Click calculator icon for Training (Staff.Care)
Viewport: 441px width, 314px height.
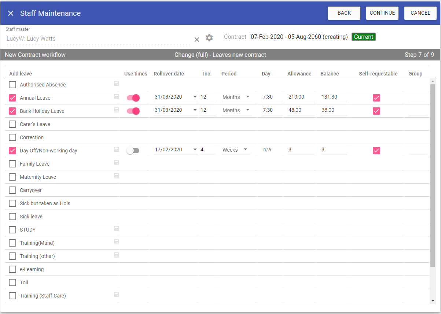[x=117, y=295]
